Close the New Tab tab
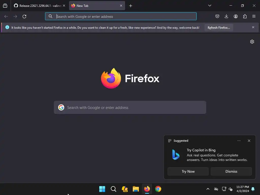Viewport: 260px width, 195px height. pos(121,6)
